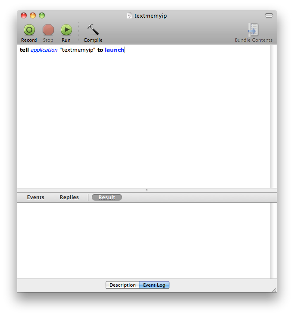Click inside the empty result log area
The height and width of the screenshot is (316, 294).
click(144, 241)
